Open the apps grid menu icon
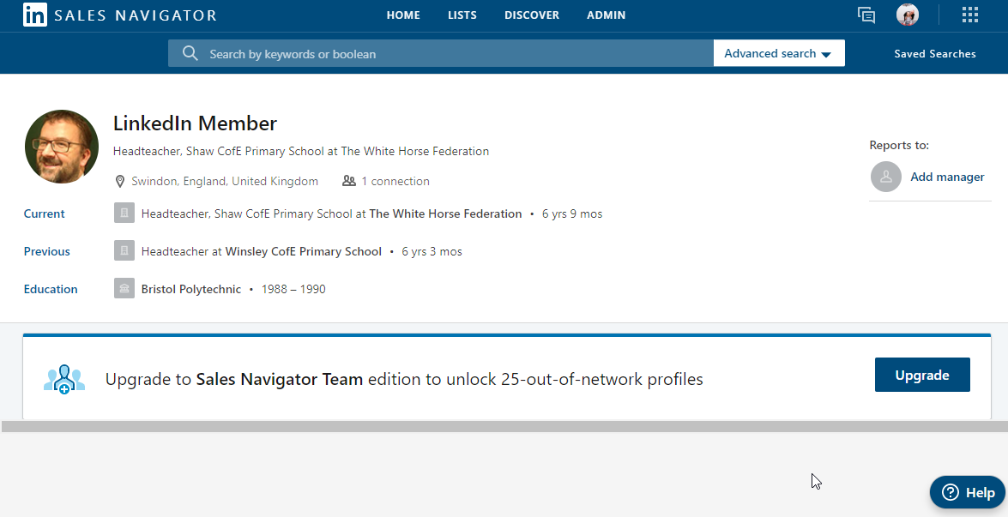Viewport: 1008px width, 517px height. pyautogui.click(x=970, y=15)
